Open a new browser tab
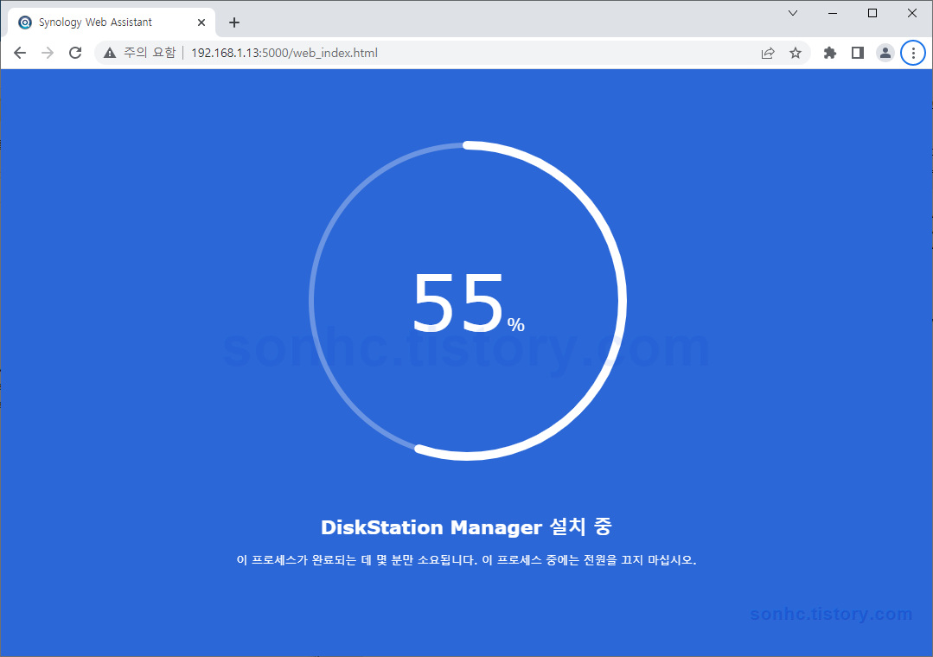The image size is (933, 657). coord(234,22)
